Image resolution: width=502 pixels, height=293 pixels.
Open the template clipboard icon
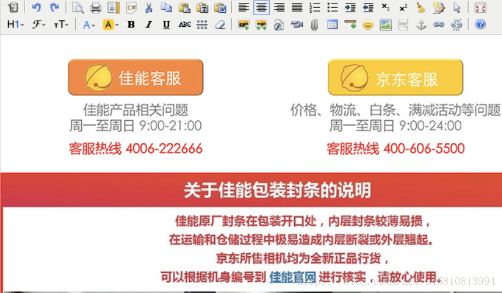tap(13, 7)
